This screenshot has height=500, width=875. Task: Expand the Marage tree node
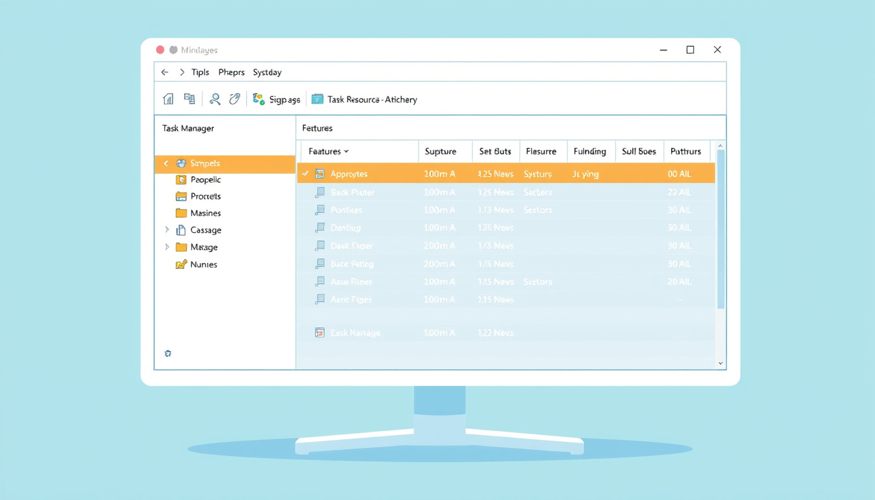pos(167,247)
